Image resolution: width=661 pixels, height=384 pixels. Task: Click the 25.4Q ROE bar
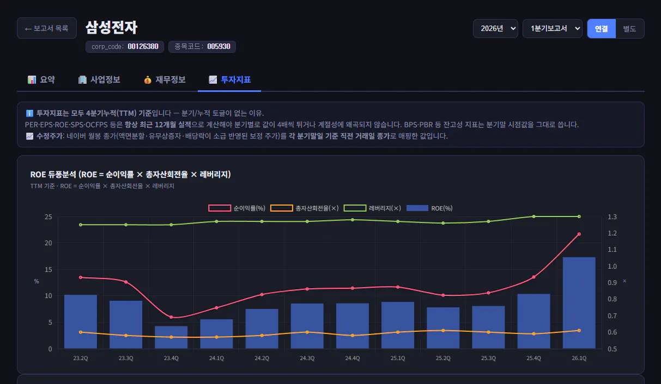pos(533,321)
